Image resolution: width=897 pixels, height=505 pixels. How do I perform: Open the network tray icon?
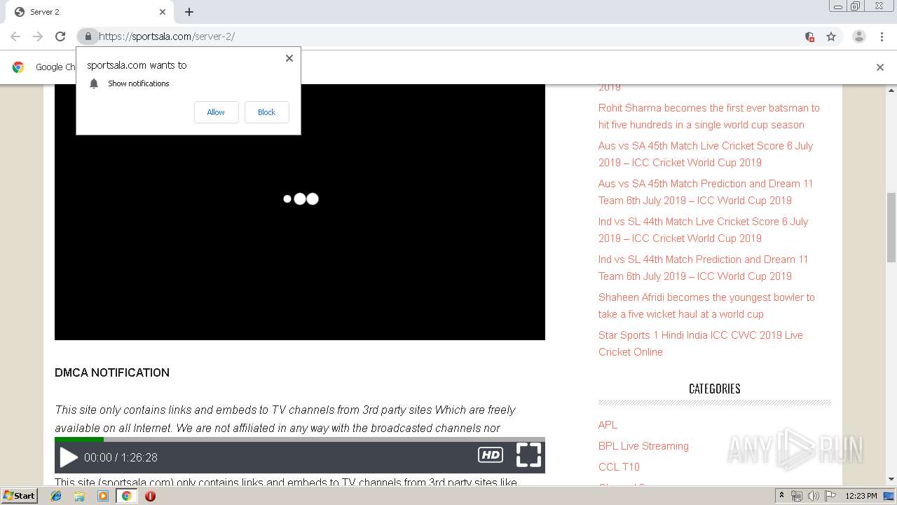click(797, 496)
